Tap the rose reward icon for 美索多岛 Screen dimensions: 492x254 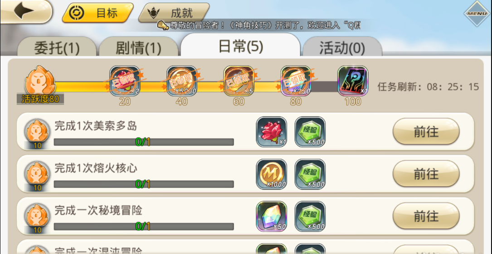[x=272, y=132]
